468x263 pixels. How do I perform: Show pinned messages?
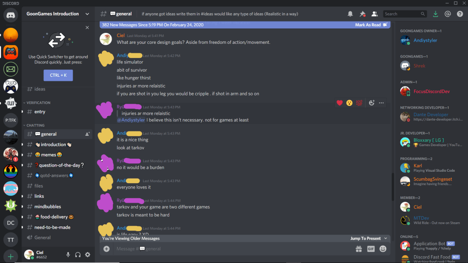[362, 14]
